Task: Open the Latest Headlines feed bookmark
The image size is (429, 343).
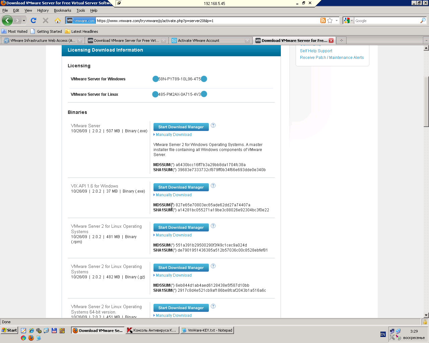Action: (81, 31)
